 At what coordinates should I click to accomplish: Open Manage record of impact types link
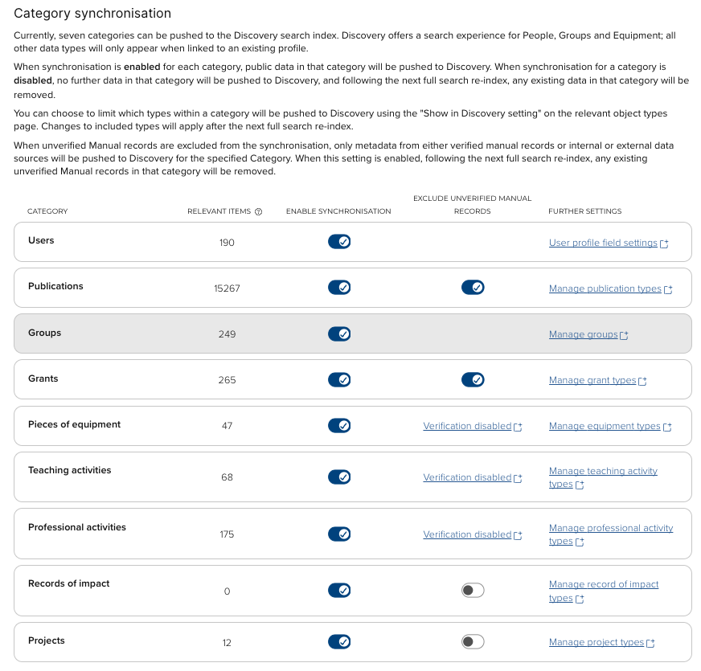pyautogui.click(x=604, y=584)
